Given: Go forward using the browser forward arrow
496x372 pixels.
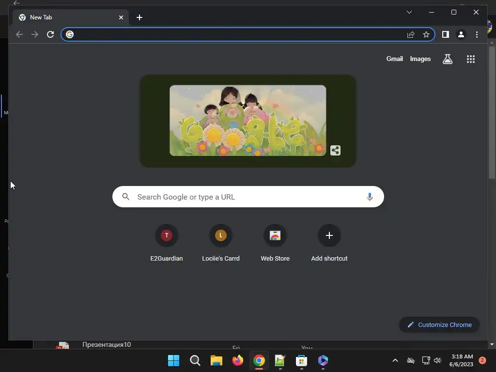Looking at the screenshot, I should [x=35, y=34].
